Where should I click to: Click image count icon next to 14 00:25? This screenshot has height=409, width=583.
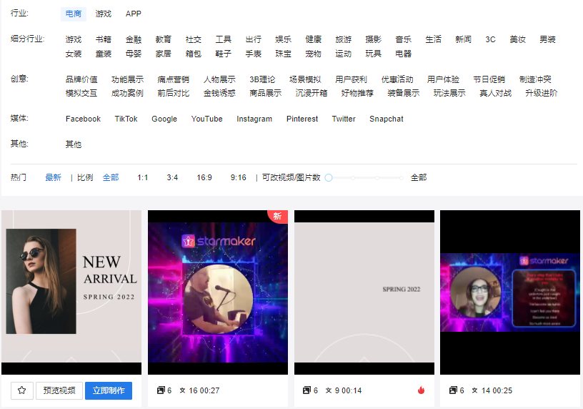tap(453, 390)
